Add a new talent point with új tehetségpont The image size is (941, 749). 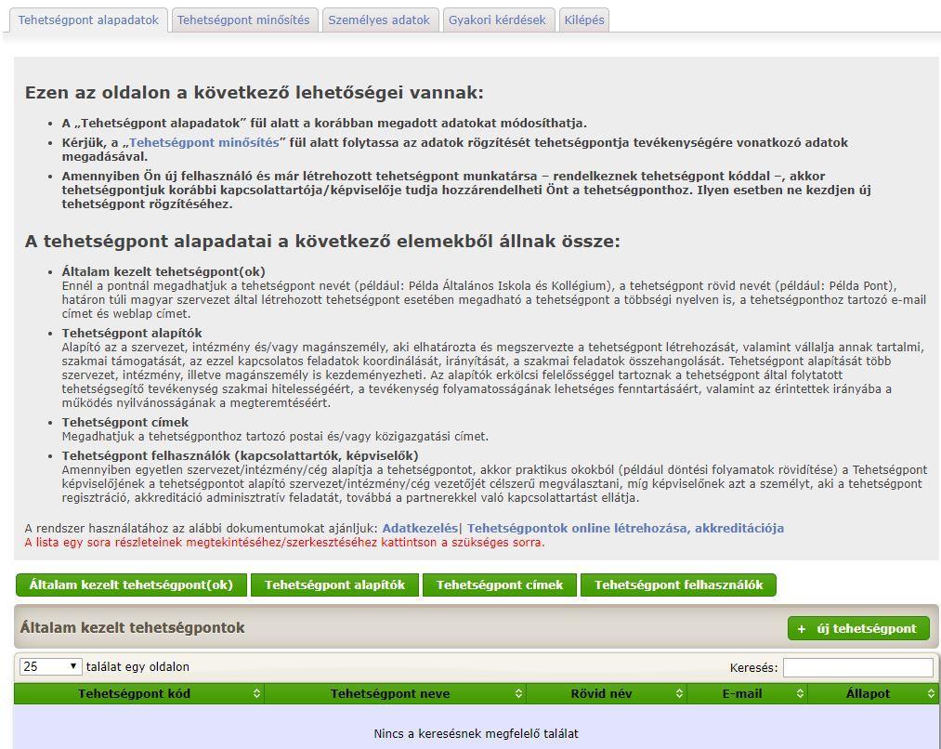pos(858,628)
